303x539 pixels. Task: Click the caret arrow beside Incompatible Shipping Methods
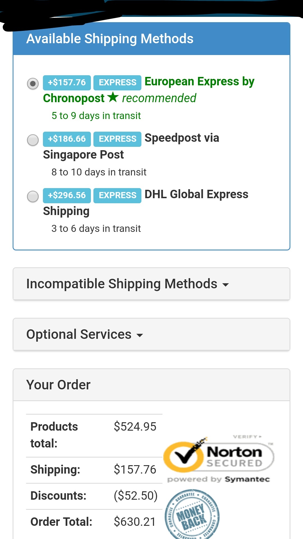tap(226, 285)
